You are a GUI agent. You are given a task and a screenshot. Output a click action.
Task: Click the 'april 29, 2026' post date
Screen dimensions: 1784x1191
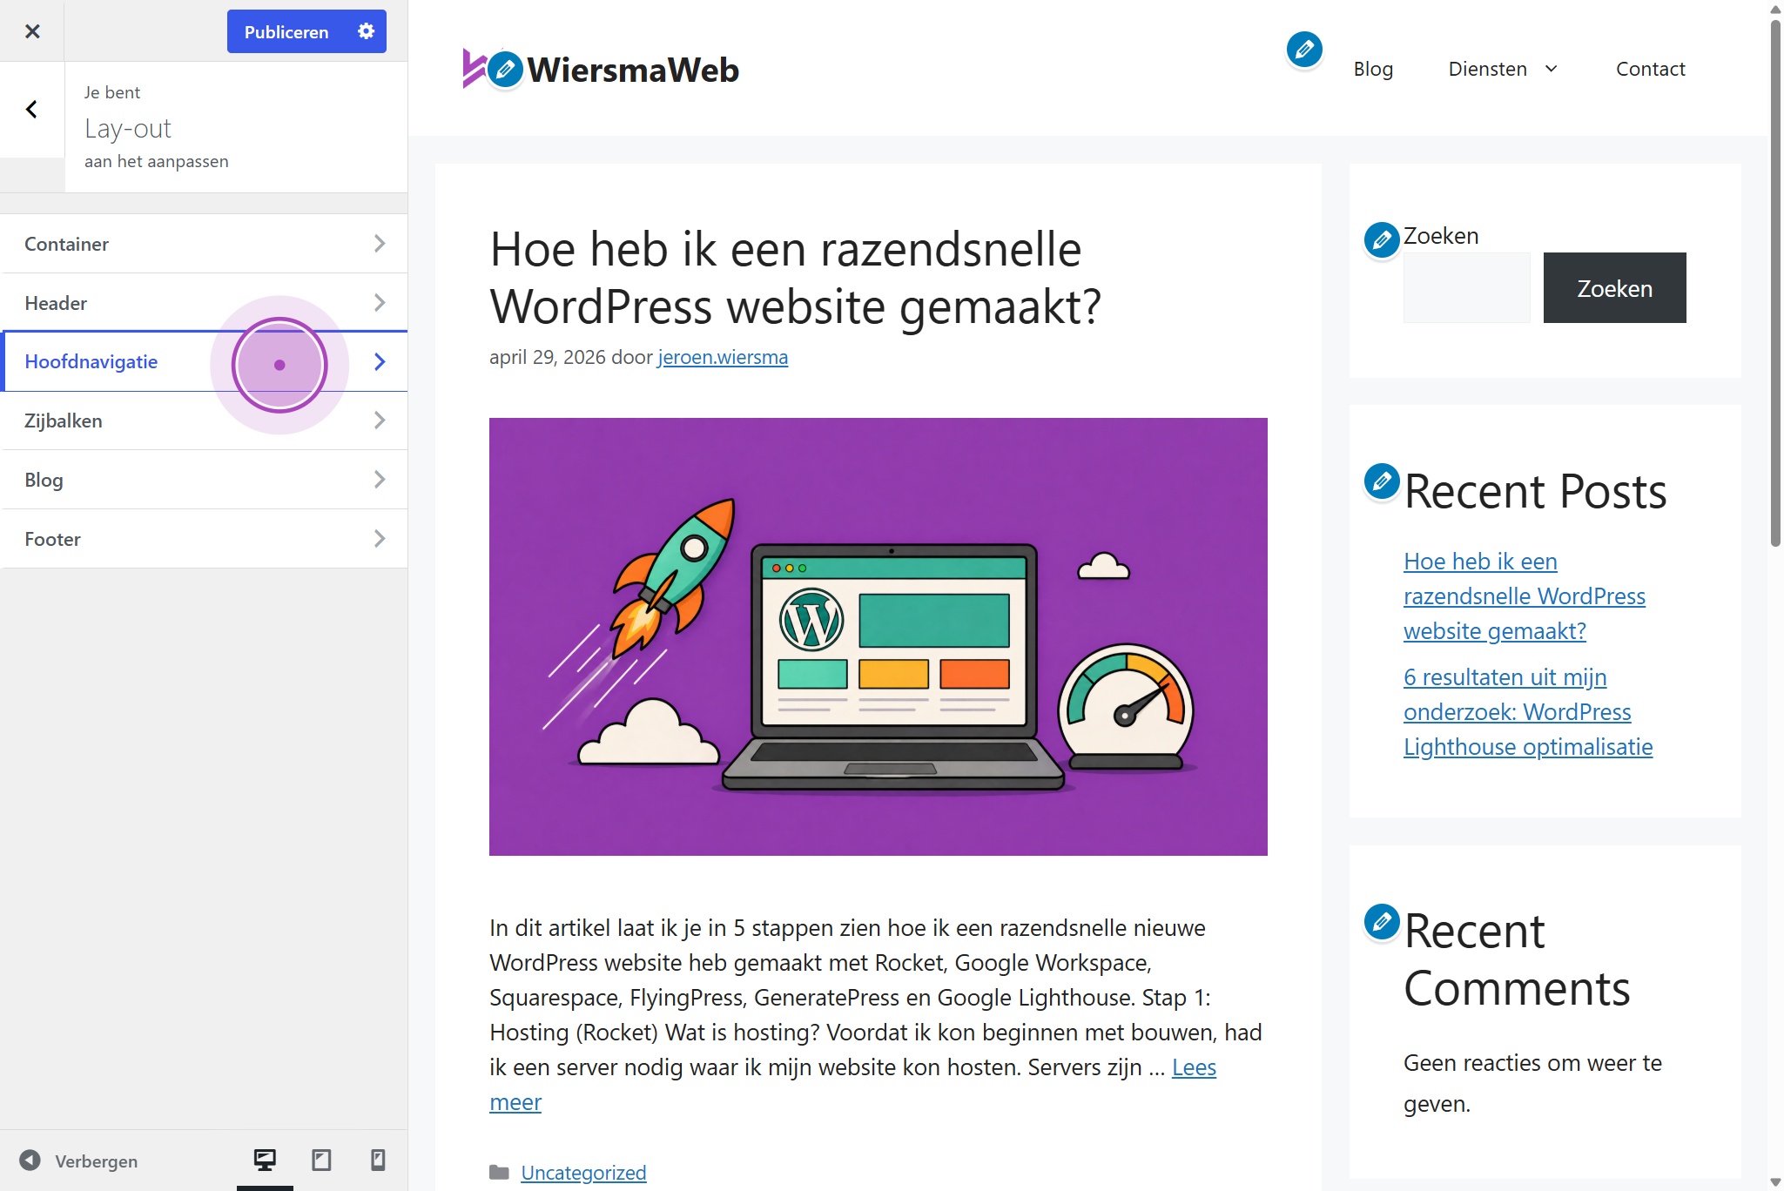point(547,357)
